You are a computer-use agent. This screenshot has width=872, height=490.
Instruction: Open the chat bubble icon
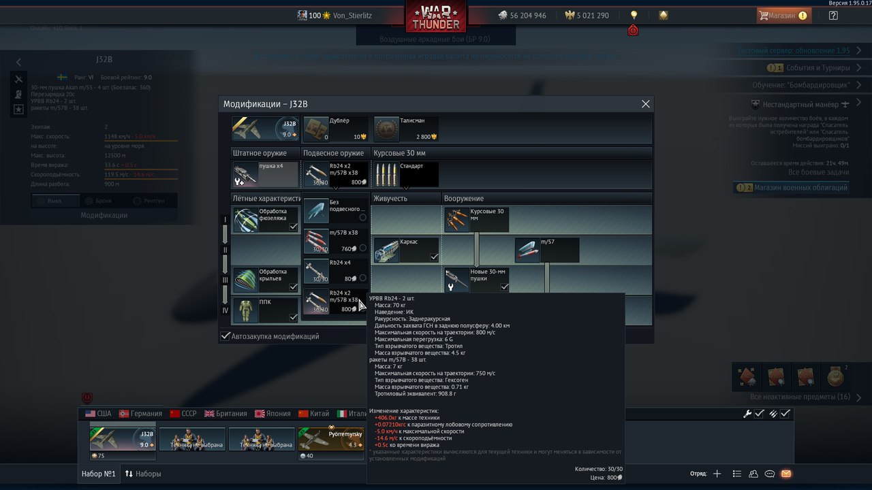[770, 474]
